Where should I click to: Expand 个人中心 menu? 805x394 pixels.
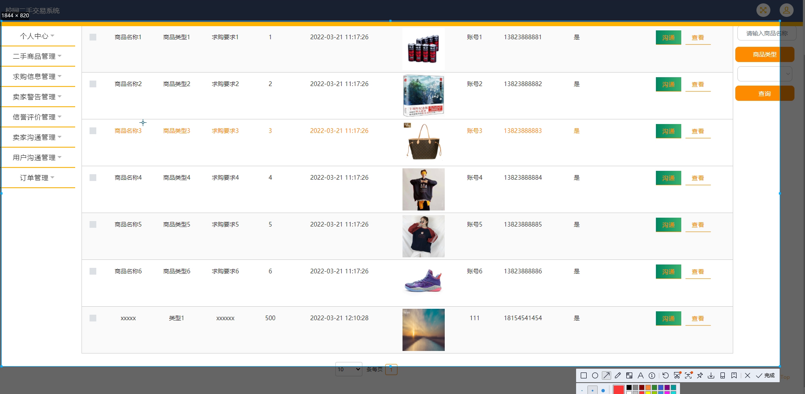(38, 36)
